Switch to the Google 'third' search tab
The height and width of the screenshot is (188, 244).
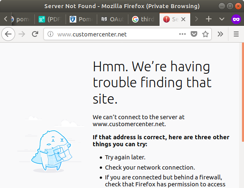[x=144, y=19]
